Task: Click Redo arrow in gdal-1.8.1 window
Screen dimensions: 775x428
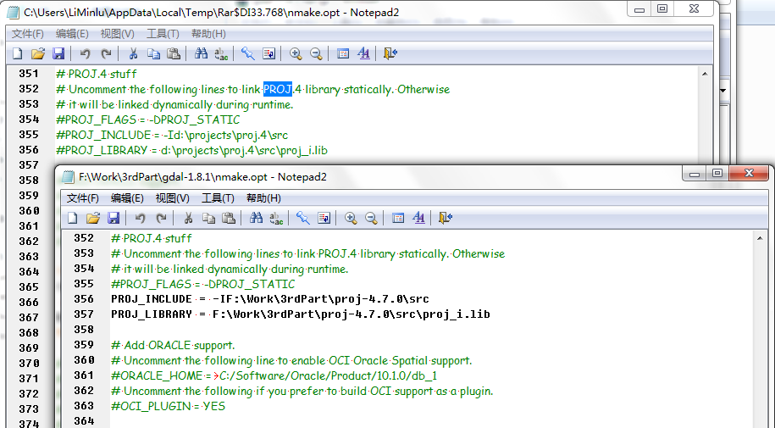Action: (x=161, y=218)
